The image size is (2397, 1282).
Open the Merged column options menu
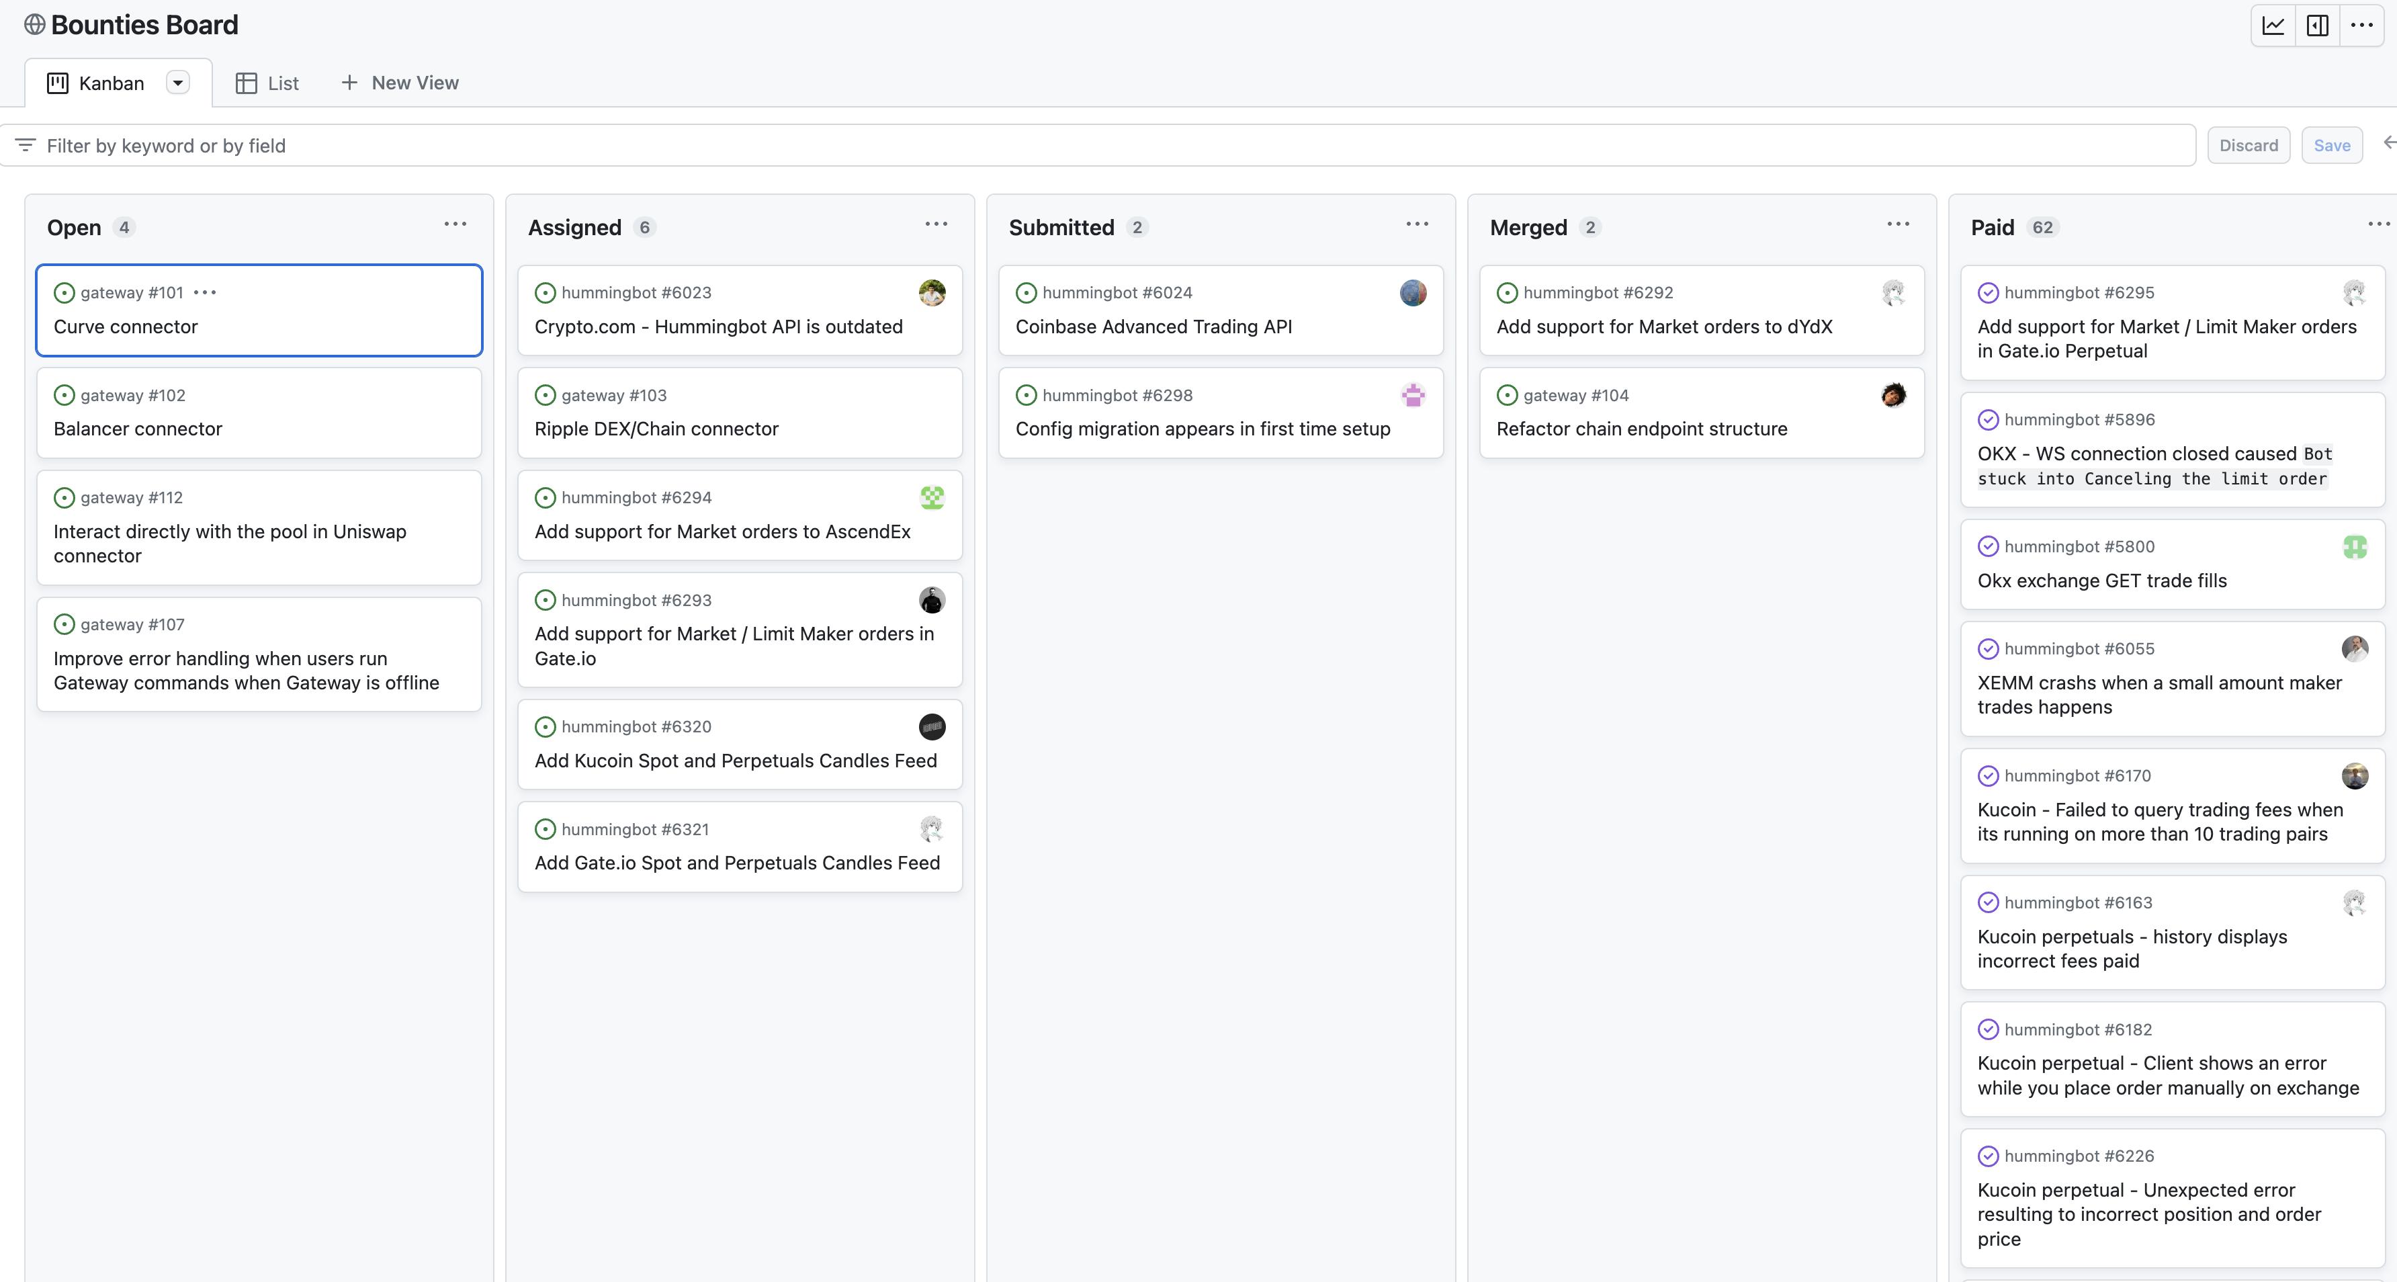click(1897, 224)
